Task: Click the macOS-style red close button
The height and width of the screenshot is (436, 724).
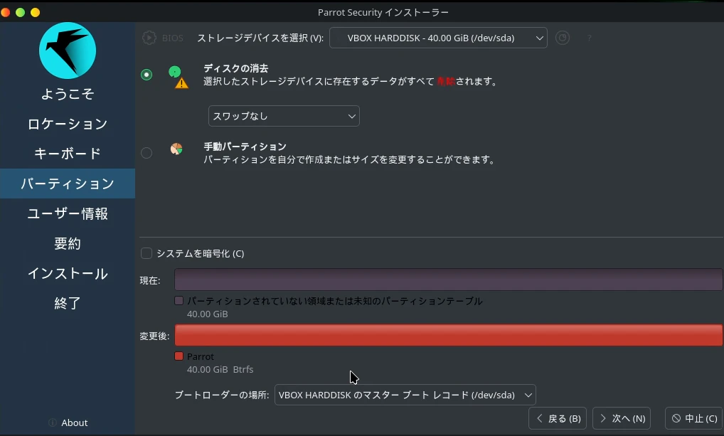Action: pos(5,13)
